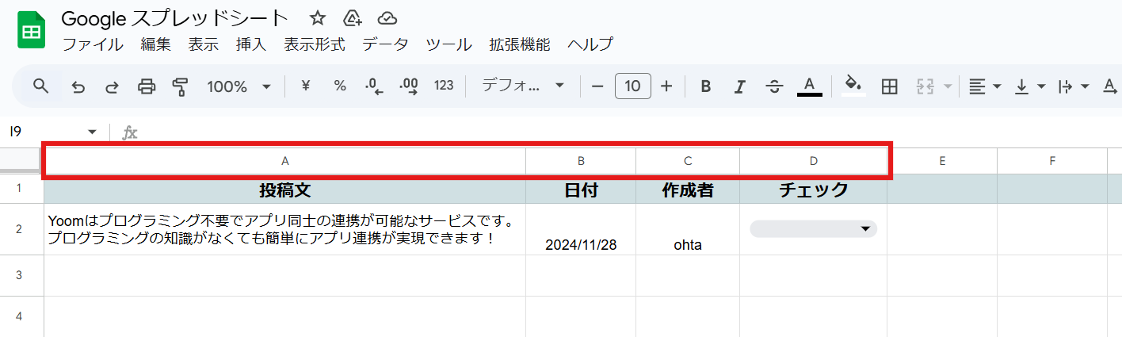
Task: Toggle bold formatting
Action: (705, 86)
